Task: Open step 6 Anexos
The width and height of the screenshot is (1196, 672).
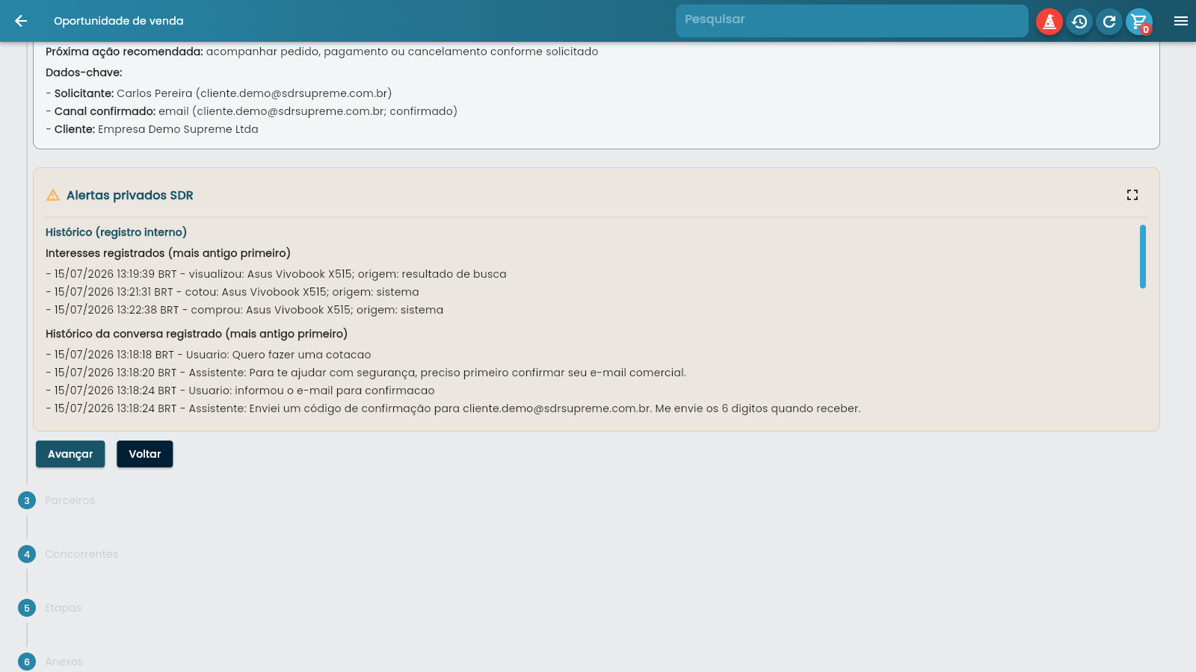Action: click(x=64, y=662)
